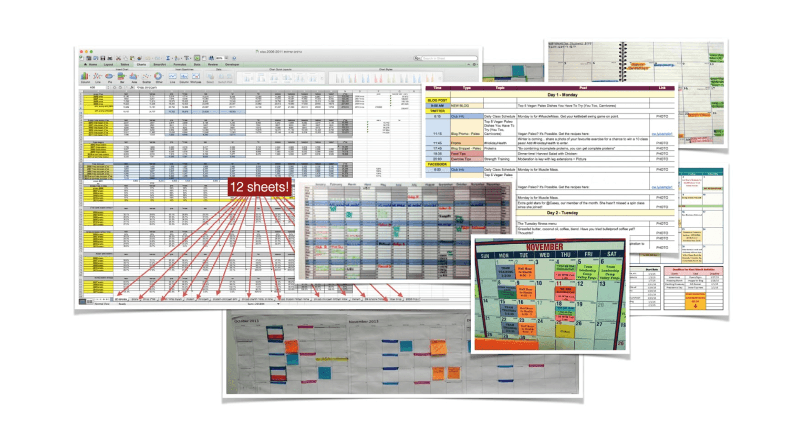The image size is (809, 438).
Task: Open the Formulas ribbon tab
Action: (180, 65)
